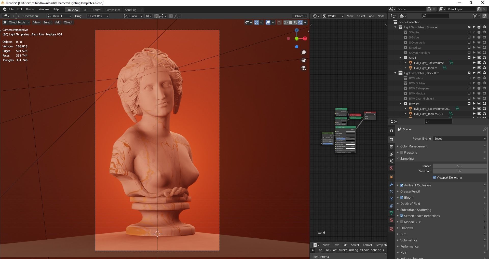Enable the BMV Golden collection checkbox

pyautogui.click(x=469, y=83)
